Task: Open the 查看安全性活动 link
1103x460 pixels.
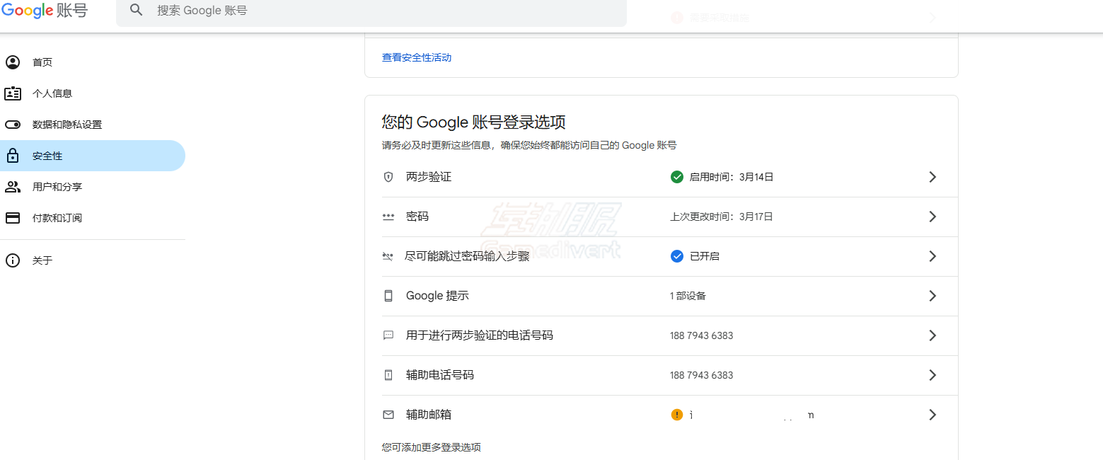Action: [417, 57]
